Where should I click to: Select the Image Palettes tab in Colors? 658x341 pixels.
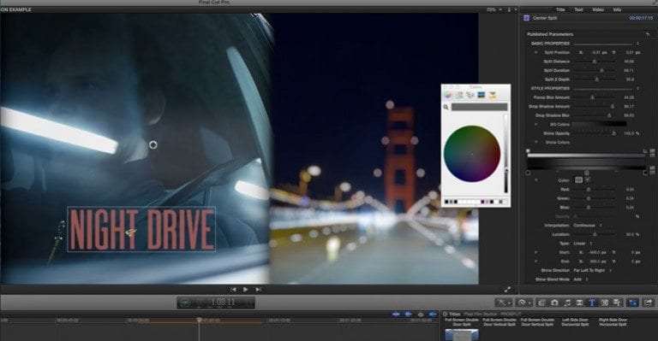(482, 95)
